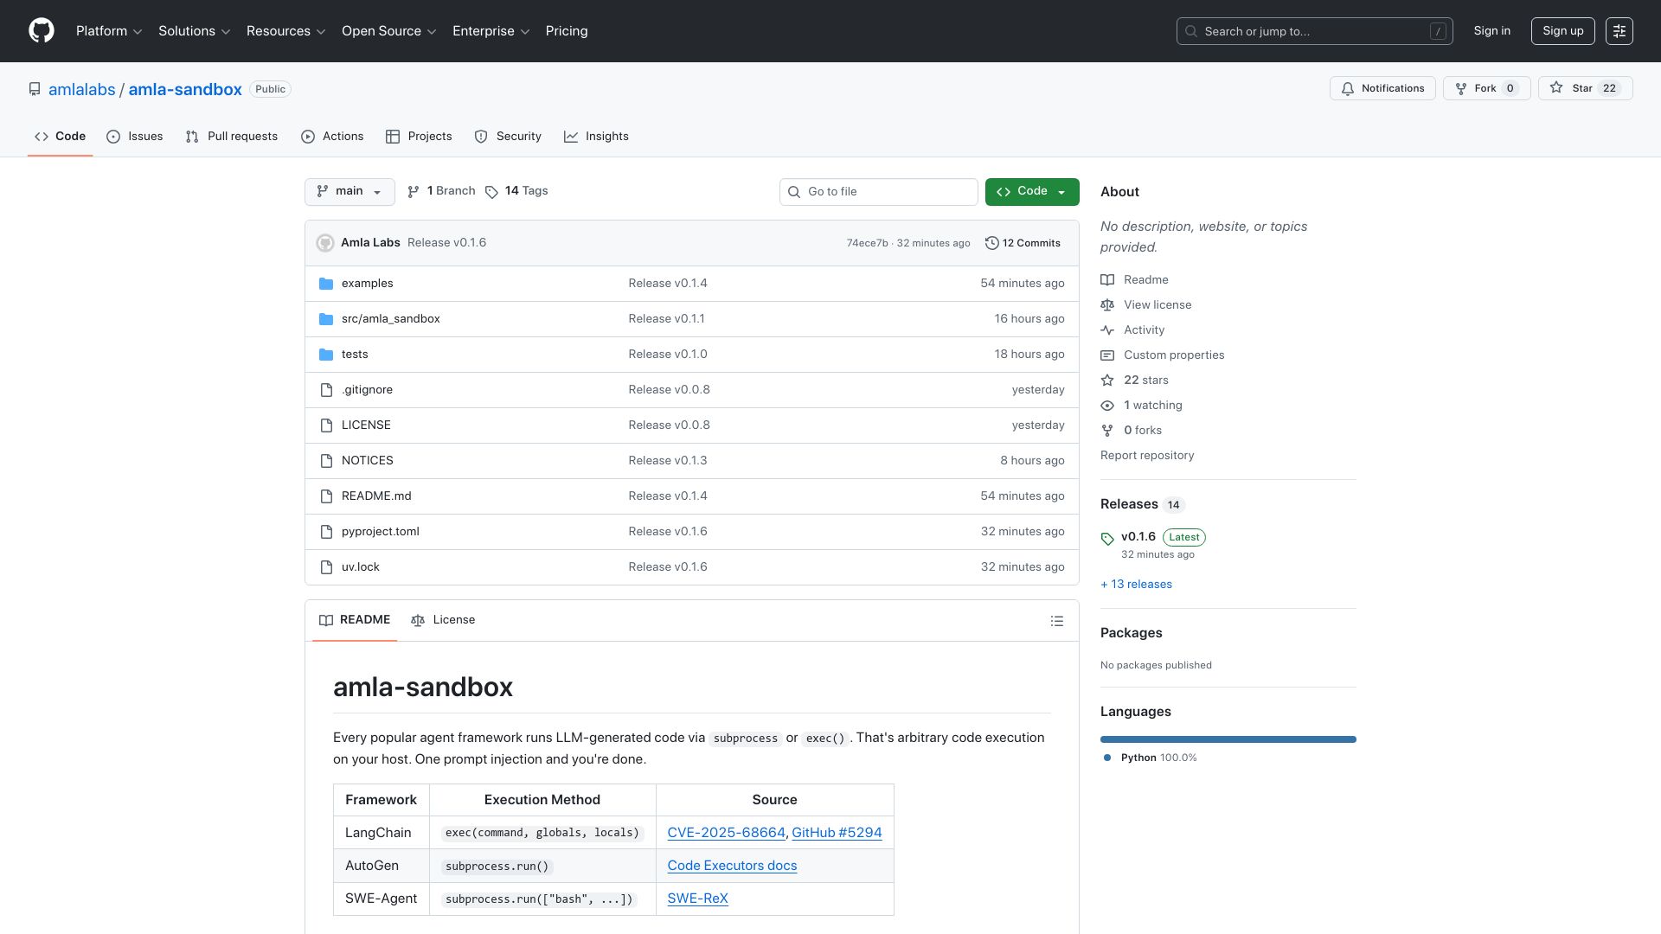1661x934 pixels.
Task: Open the 22 stars stargazers link
Action: coord(1145,381)
